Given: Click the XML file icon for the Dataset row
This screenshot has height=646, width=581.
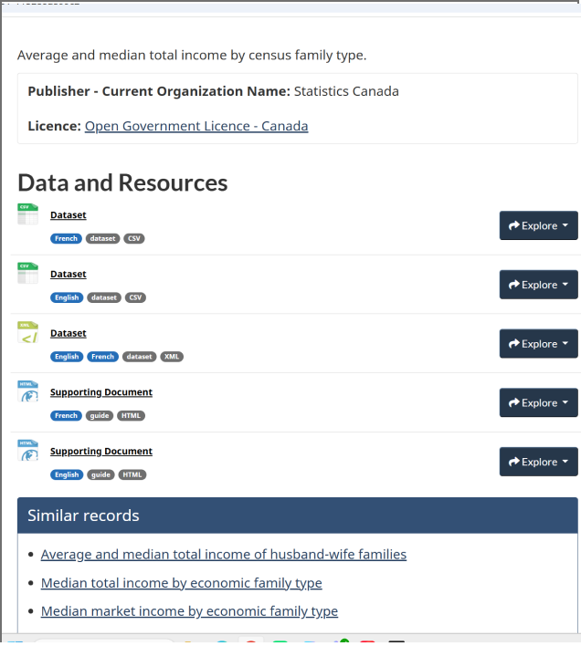Looking at the screenshot, I should click(x=27, y=332).
